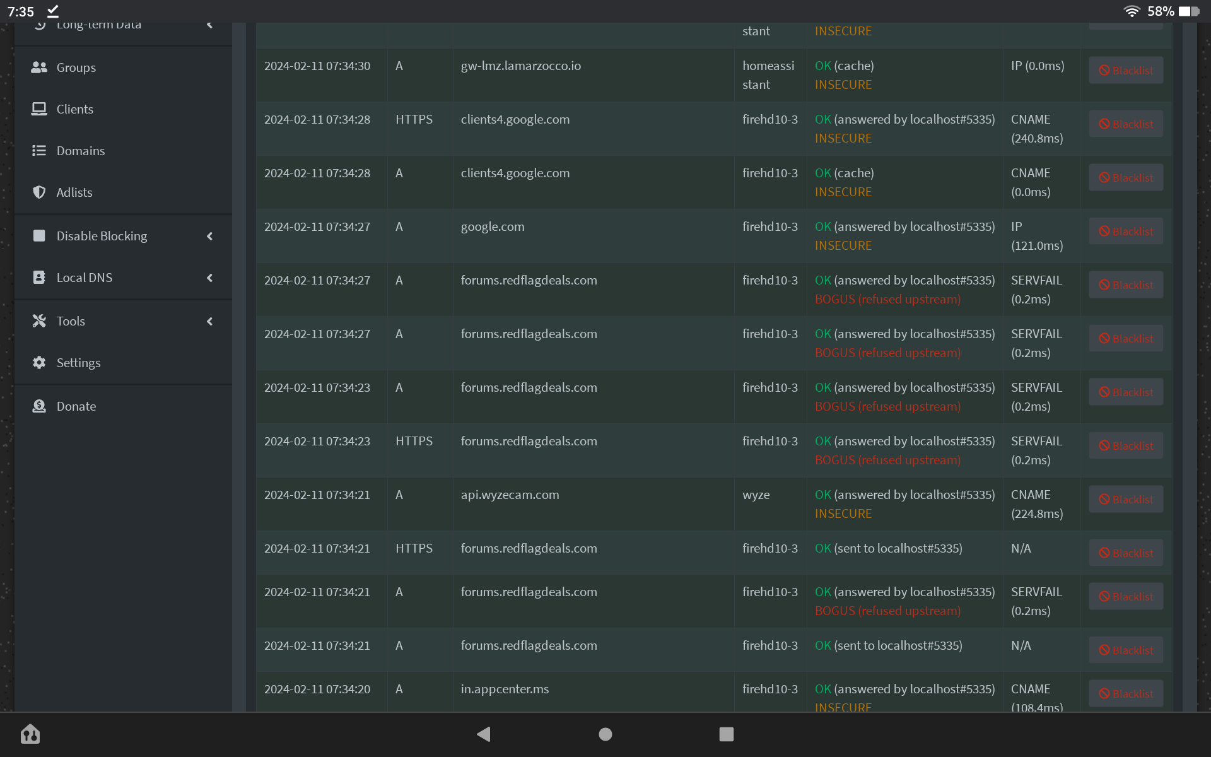Tap the Android back navigation arrow

point(484,734)
